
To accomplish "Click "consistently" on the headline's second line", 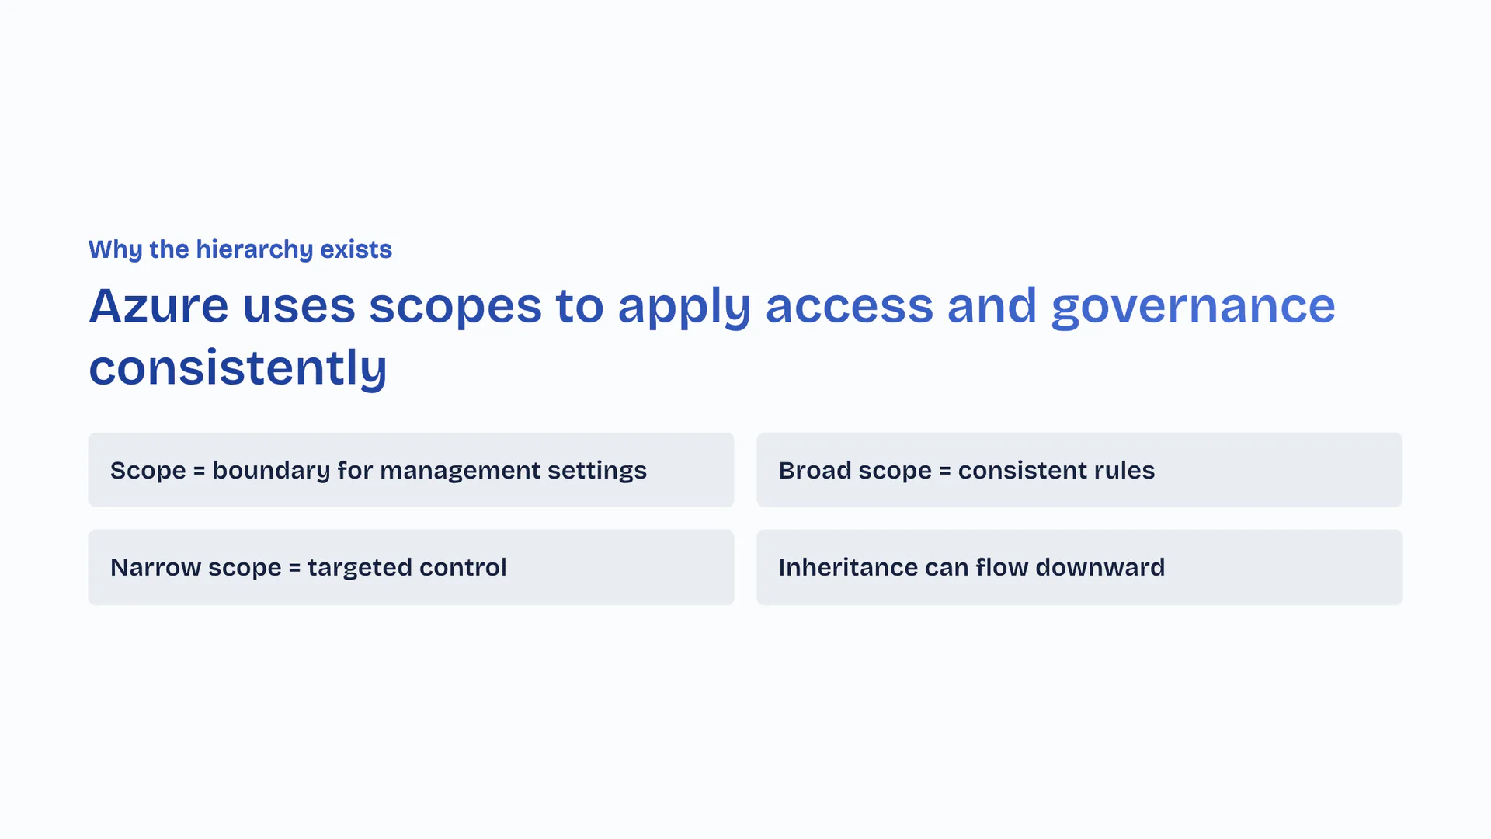I will [x=238, y=368].
